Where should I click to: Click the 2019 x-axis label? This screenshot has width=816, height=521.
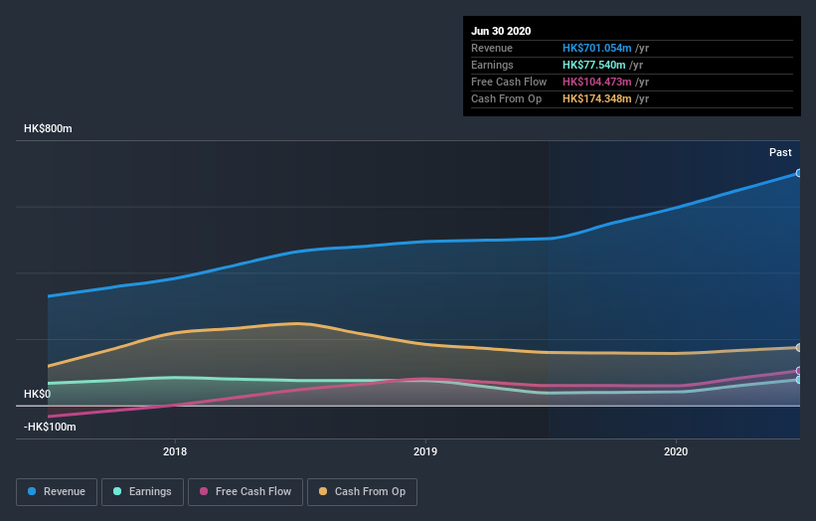click(x=425, y=451)
